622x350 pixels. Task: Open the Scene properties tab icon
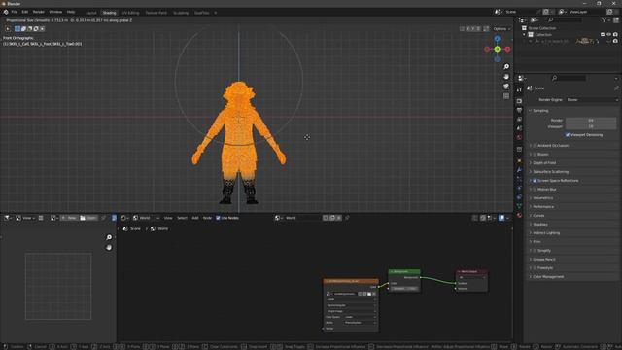tap(519, 128)
